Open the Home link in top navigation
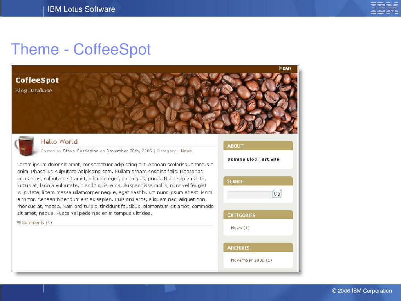 click(285, 68)
